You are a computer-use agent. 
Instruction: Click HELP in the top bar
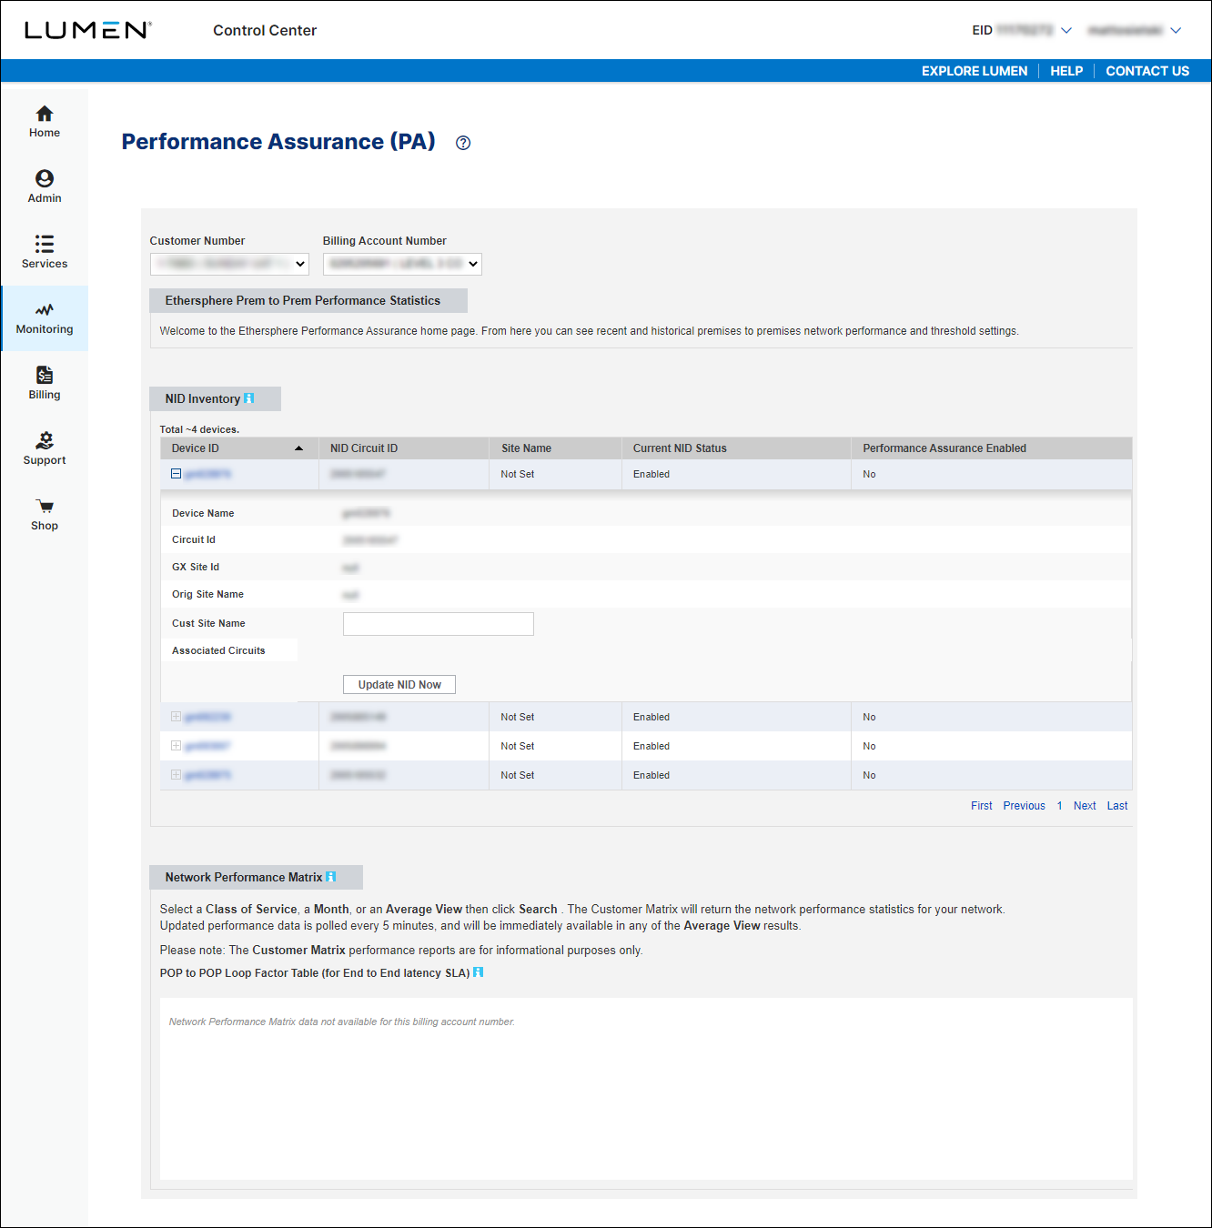[x=1066, y=71]
